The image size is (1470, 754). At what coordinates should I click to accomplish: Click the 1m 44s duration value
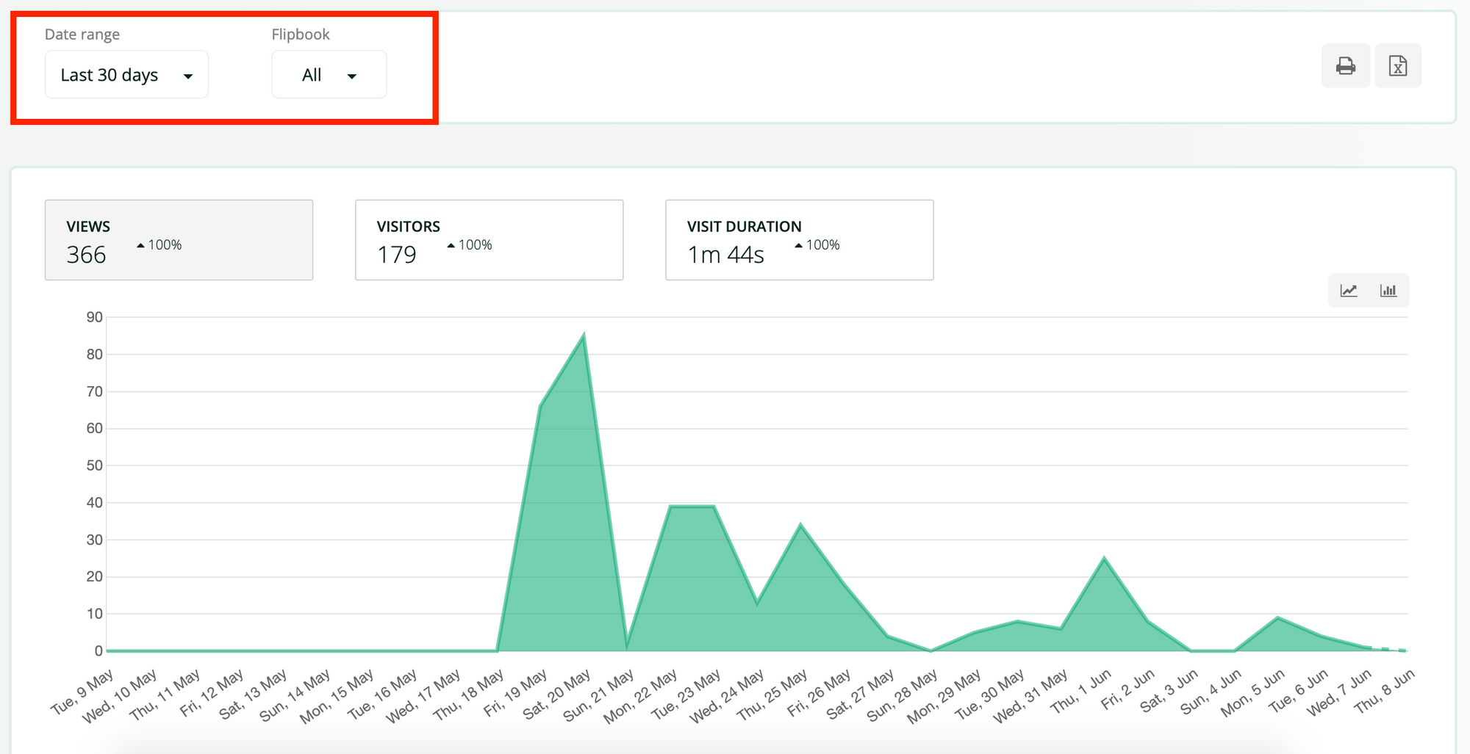coord(725,255)
